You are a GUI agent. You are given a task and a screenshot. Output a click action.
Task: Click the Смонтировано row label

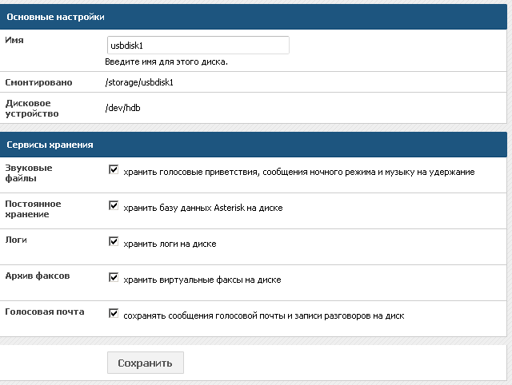tap(38, 82)
